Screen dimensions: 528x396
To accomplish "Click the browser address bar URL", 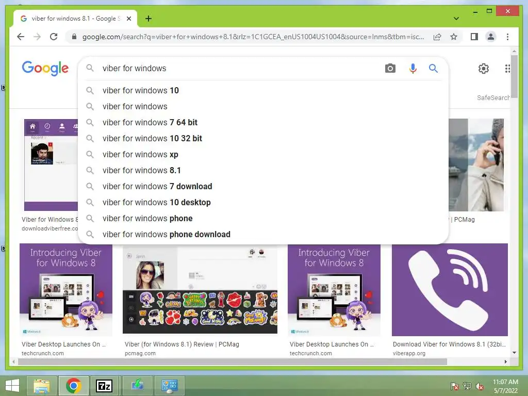I will point(253,37).
